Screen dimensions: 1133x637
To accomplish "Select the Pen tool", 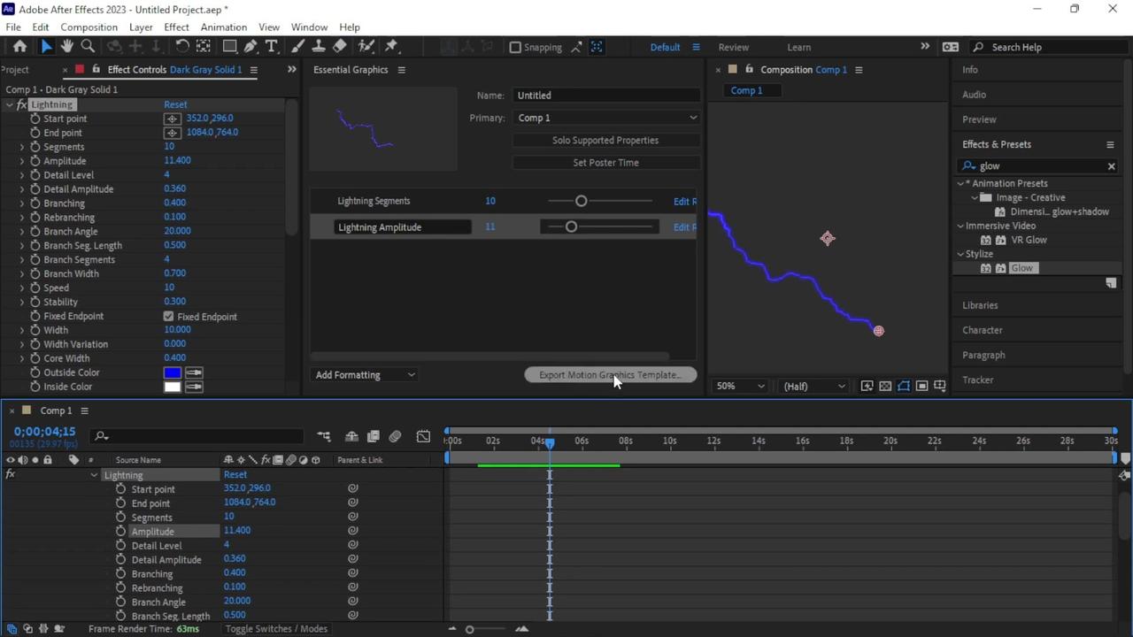I will [251, 46].
